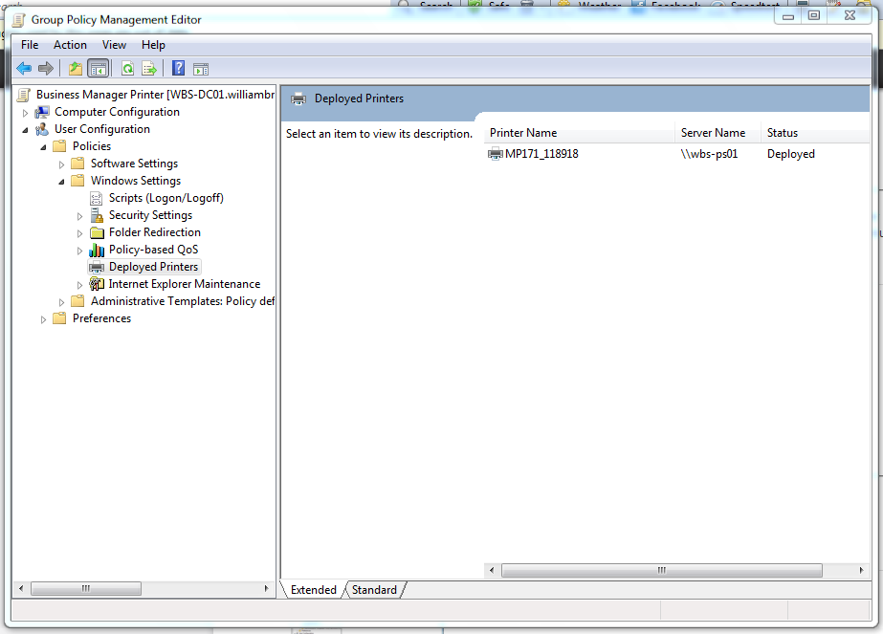Click the Up One Level folder icon
Image resolution: width=883 pixels, height=634 pixels.
(74, 68)
